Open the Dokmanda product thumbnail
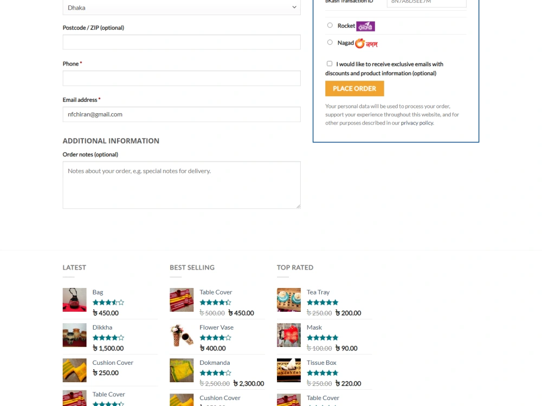This screenshot has width=542, height=406. (182, 370)
